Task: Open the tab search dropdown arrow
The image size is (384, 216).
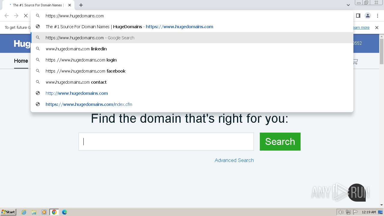Action: coord(348,5)
